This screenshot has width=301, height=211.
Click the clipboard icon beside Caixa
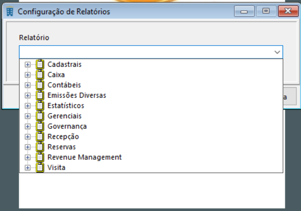40,75
